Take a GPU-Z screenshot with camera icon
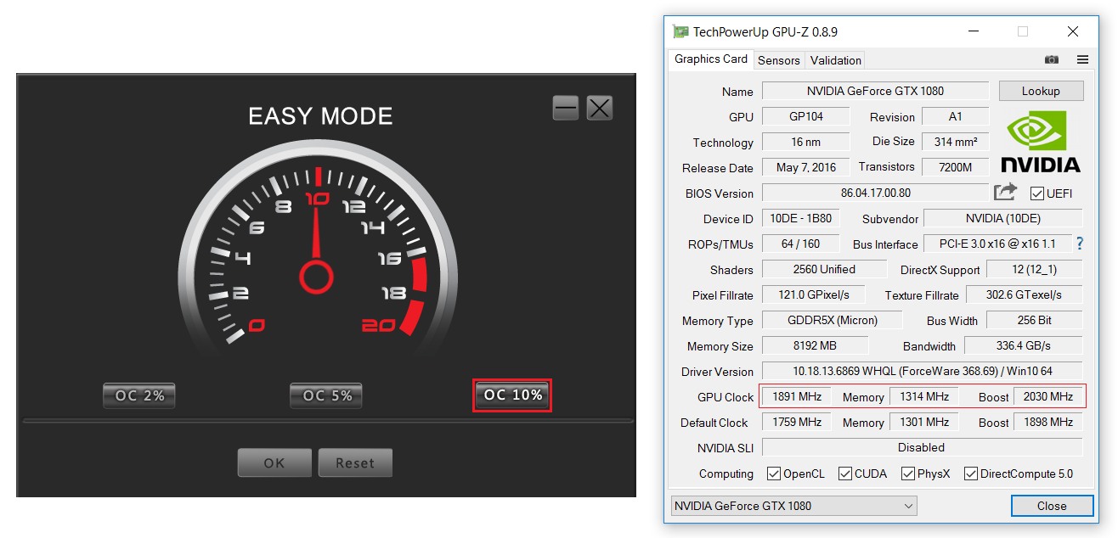The height and width of the screenshot is (538, 1118). click(x=1052, y=59)
